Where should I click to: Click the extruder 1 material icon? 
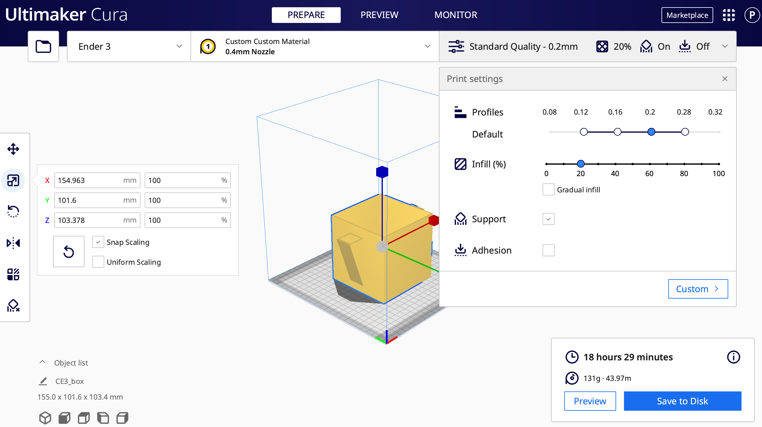click(x=208, y=47)
